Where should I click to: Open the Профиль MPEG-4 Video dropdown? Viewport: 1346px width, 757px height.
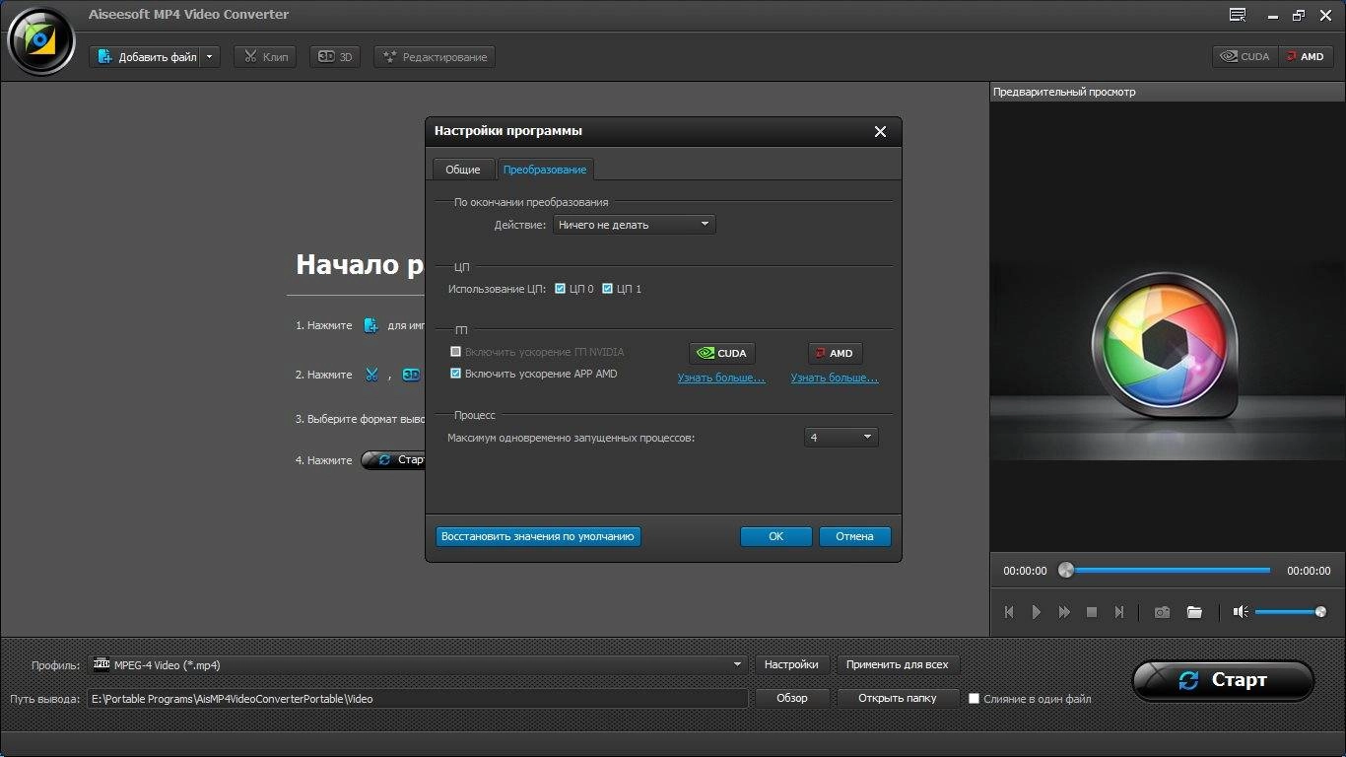pos(418,664)
